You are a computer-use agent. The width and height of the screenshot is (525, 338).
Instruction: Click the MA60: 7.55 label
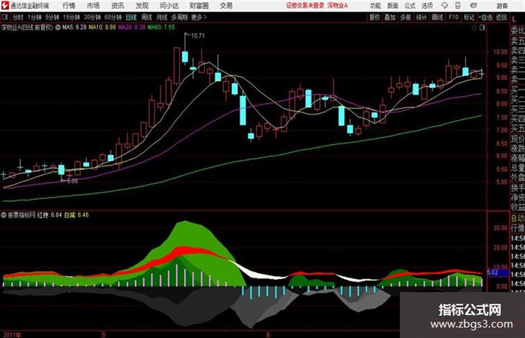161,27
